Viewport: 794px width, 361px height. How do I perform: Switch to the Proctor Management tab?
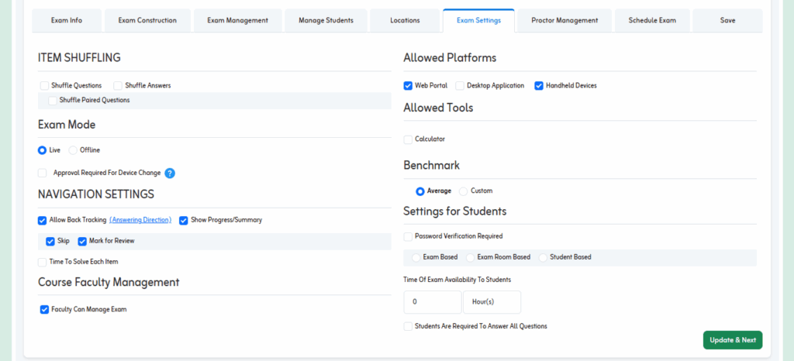(564, 20)
